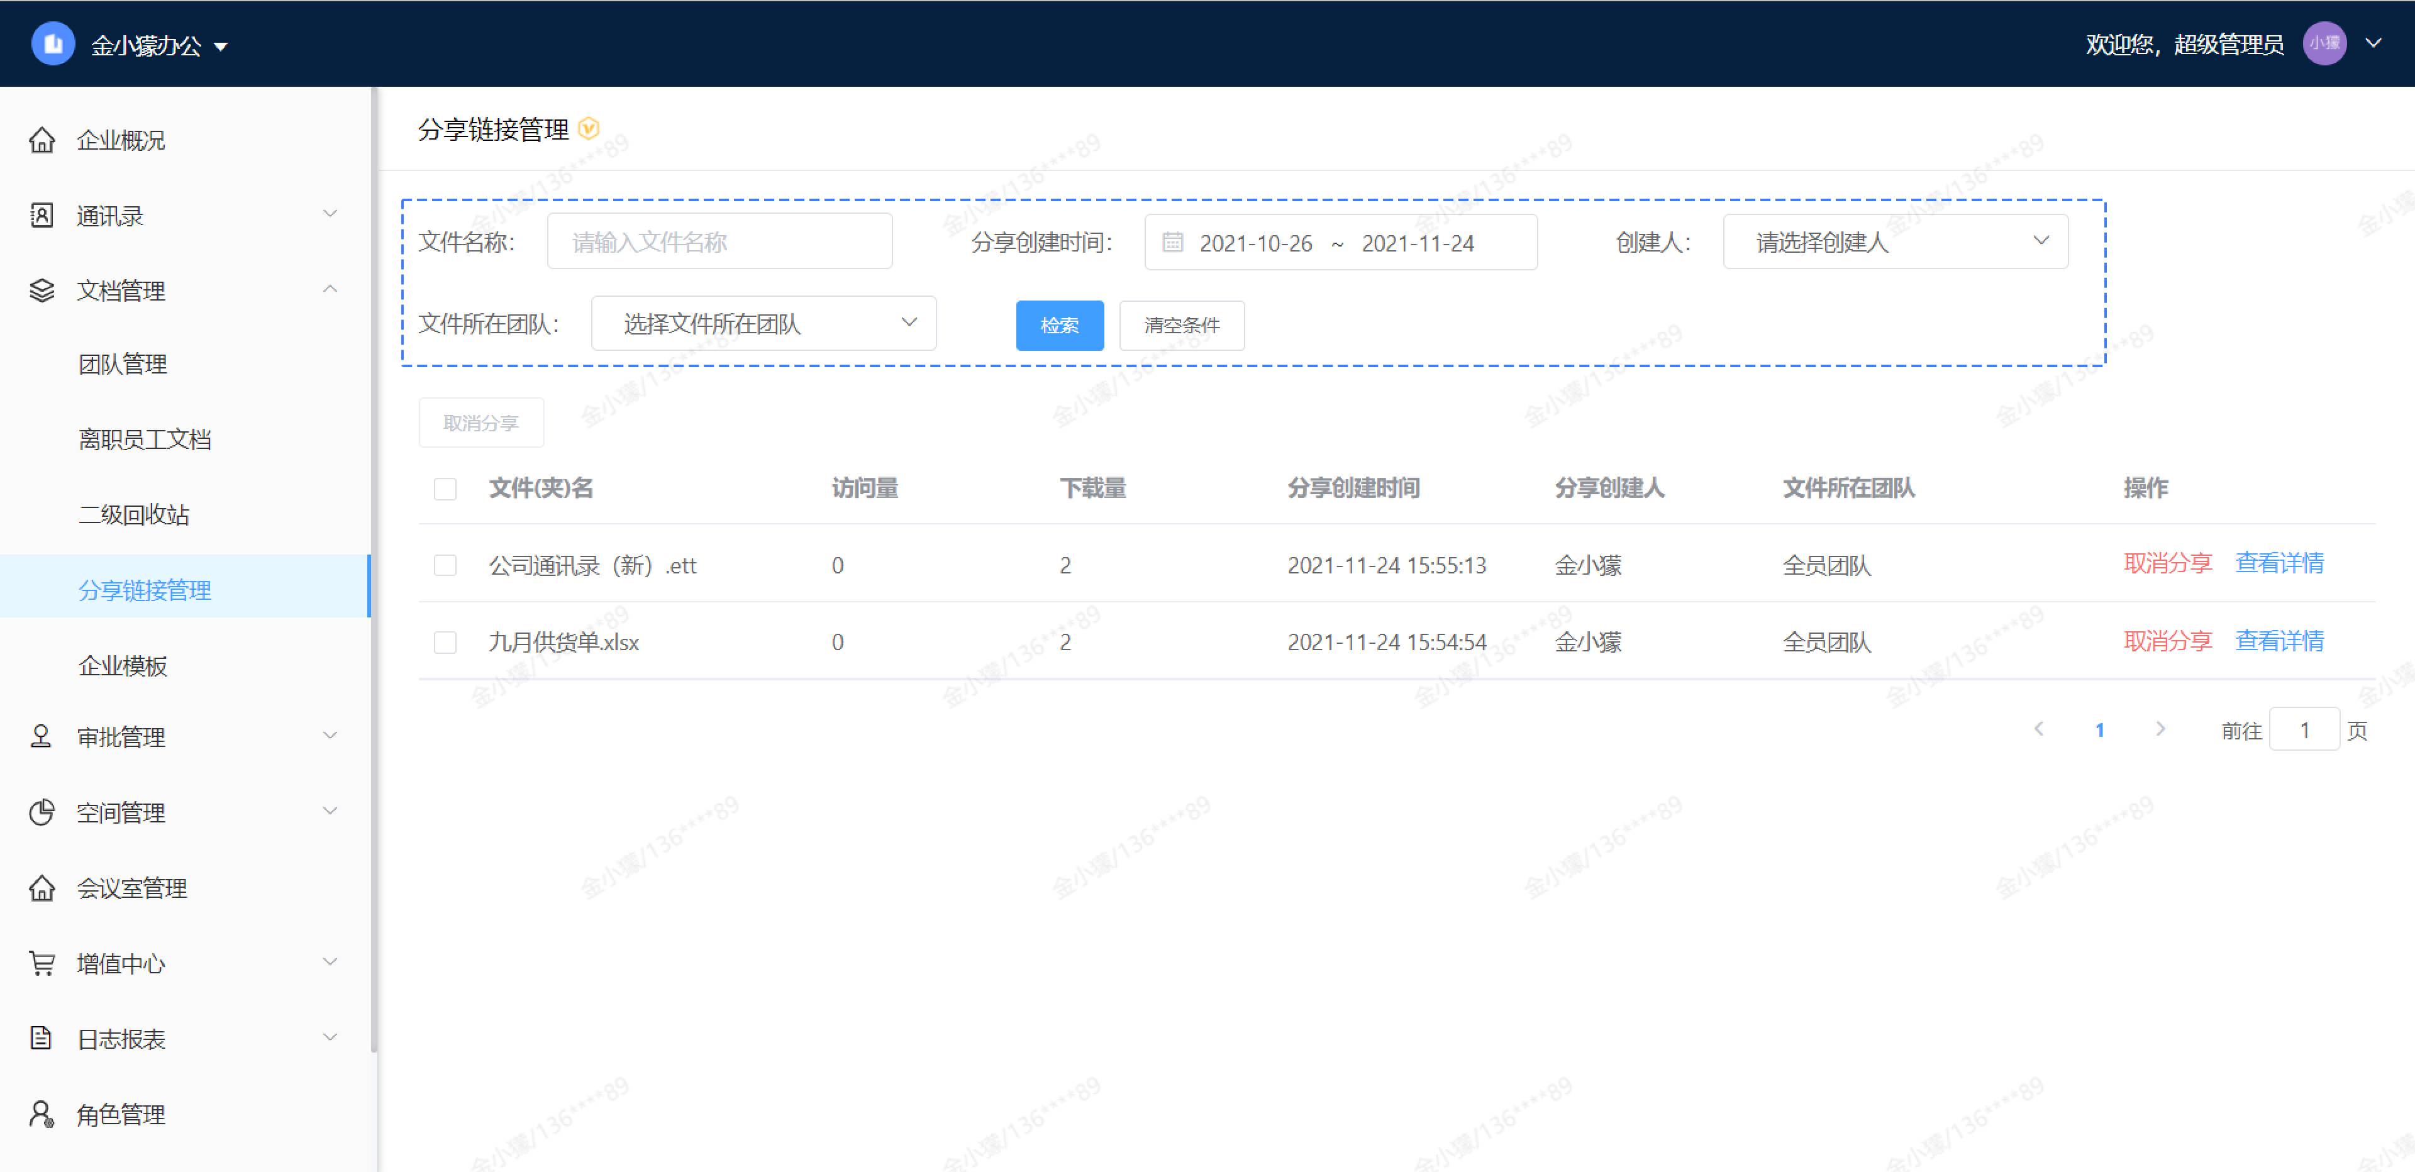This screenshot has height=1172, width=2415.
Task: Click the 分享创建人 column header
Action: click(x=1610, y=487)
